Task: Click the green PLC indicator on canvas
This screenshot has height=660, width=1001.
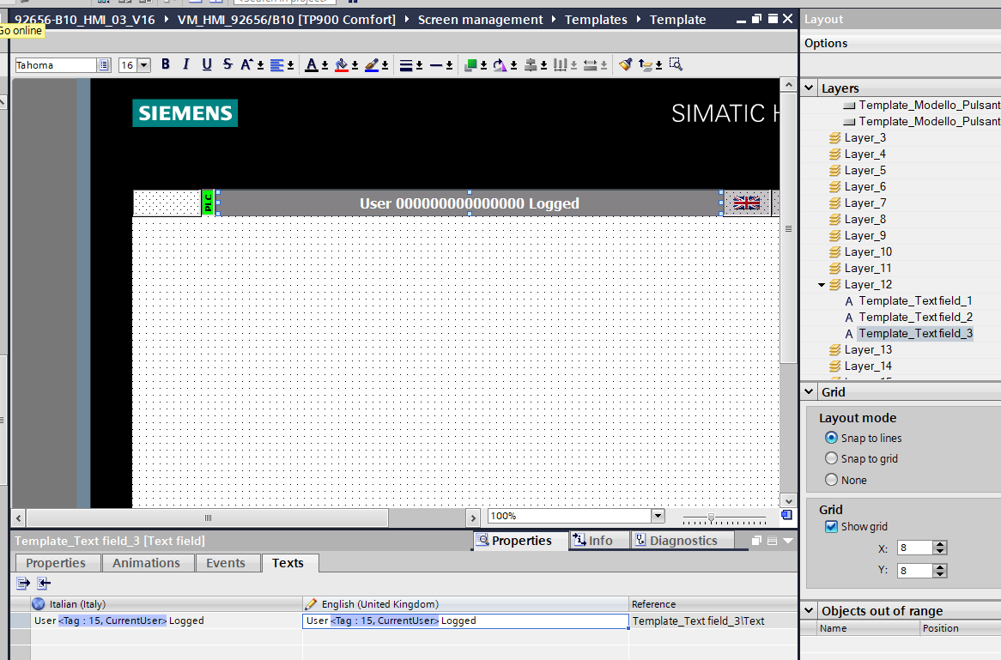Action: pyautogui.click(x=208, y=203)
